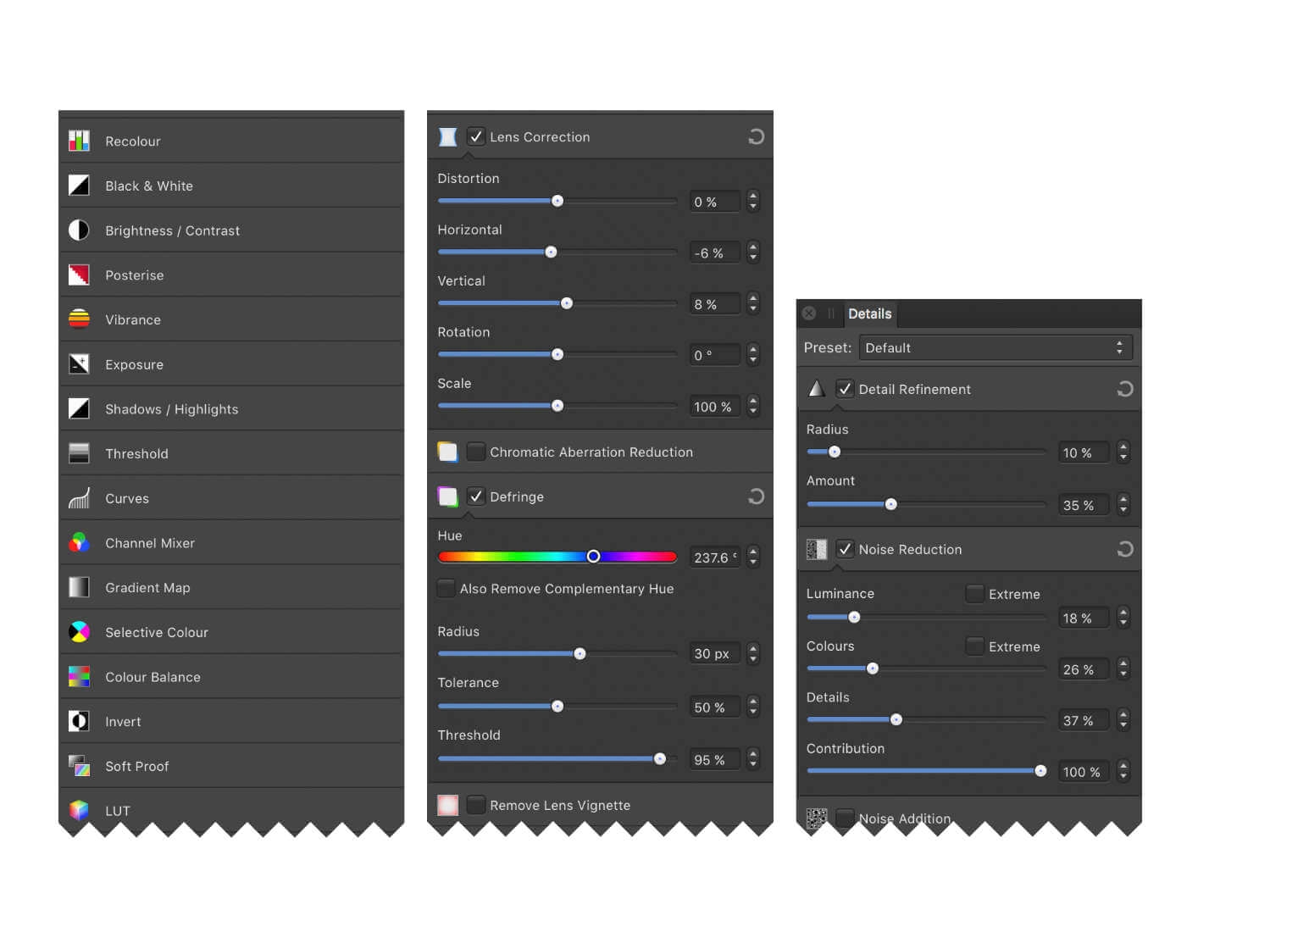Open the Curves adjustment icon
The image size is (1309, 943).
pos(79,498)
